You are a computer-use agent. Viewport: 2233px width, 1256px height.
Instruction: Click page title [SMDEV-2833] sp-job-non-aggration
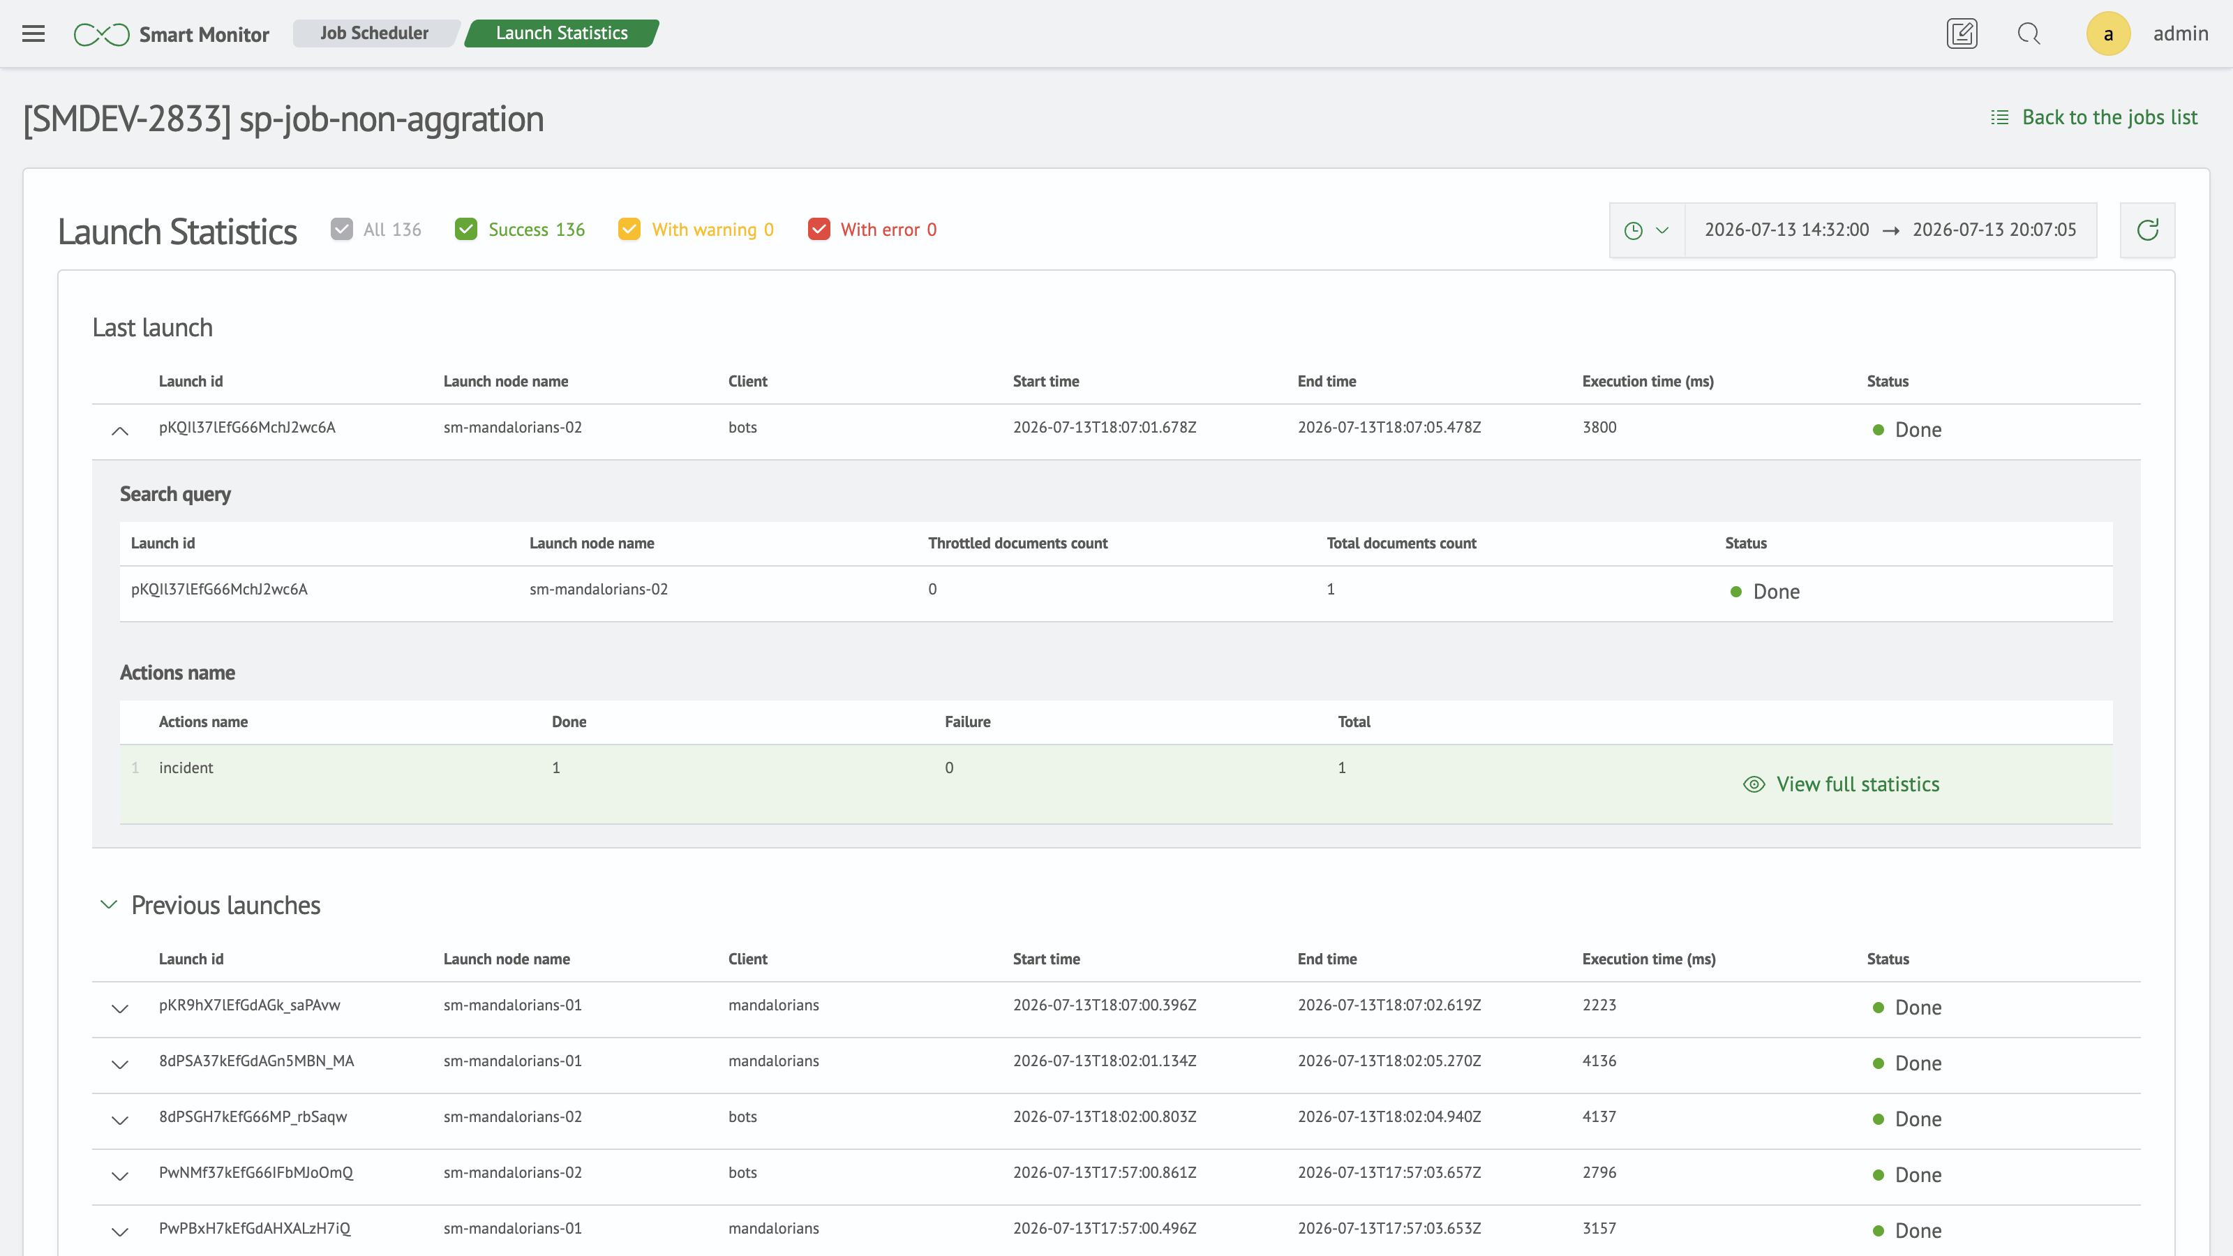pos(283,119)
